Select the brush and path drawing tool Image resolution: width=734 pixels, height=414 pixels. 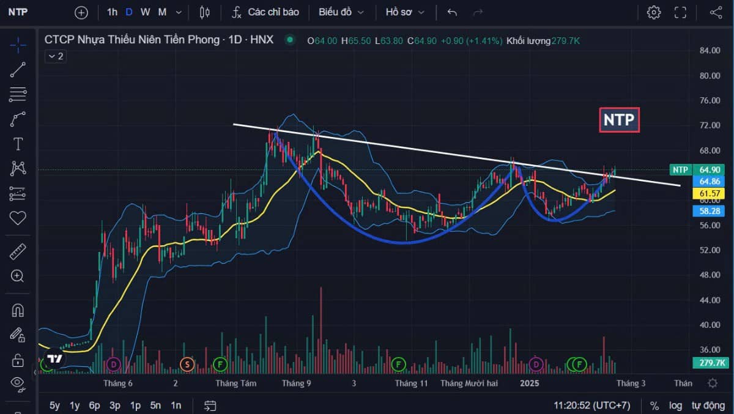18,119
